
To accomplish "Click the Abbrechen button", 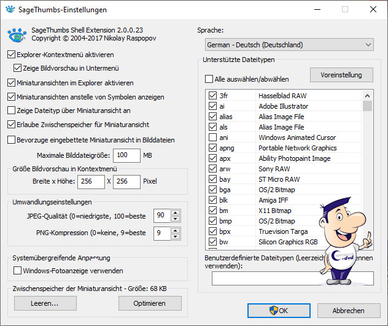I will pyautogui.click(x=349, y=311).
